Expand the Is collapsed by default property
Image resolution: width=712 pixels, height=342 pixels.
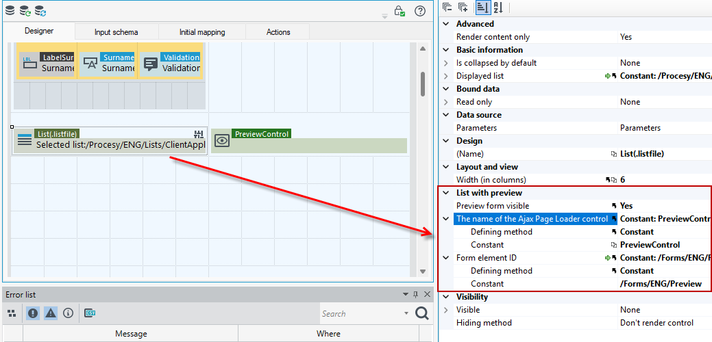pyautogui.click(x=446, y=63)
